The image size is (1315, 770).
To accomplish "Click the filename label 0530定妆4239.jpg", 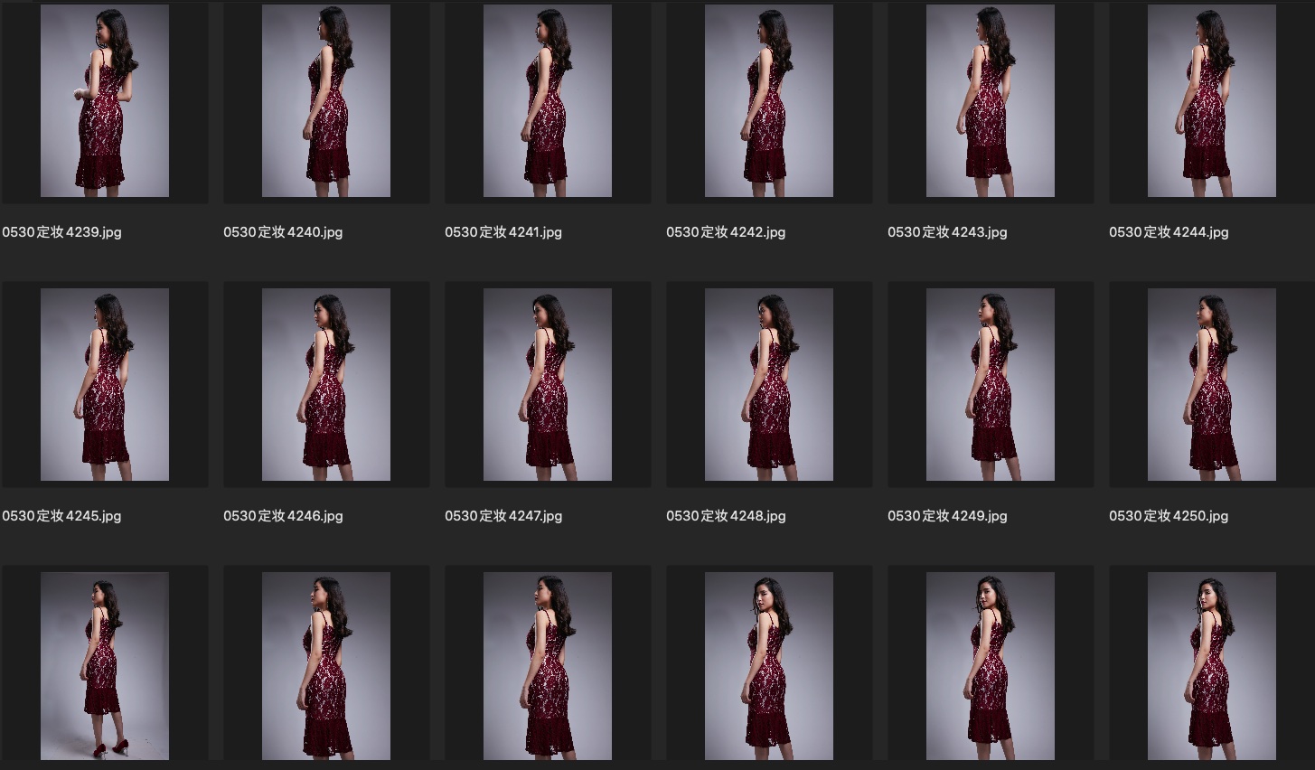I will [61, 232].
